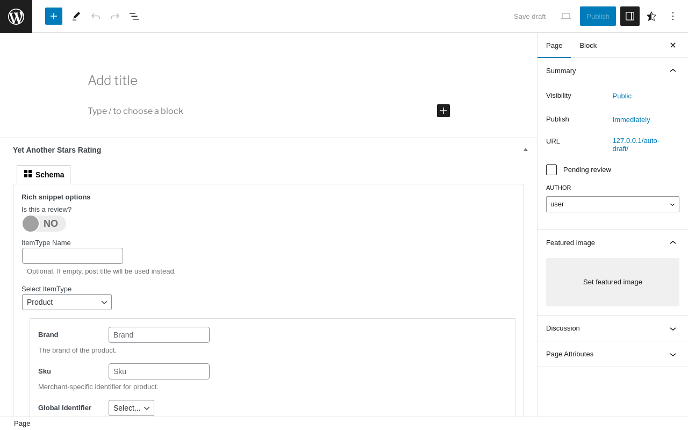Change publish date via Immediately link

pos(631,119)
